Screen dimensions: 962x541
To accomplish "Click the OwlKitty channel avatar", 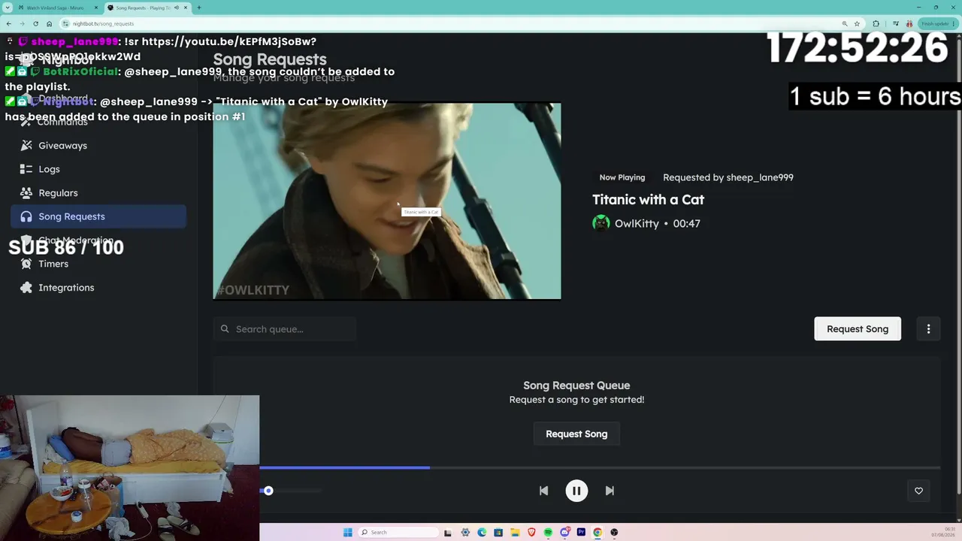I will pos(600,223).
